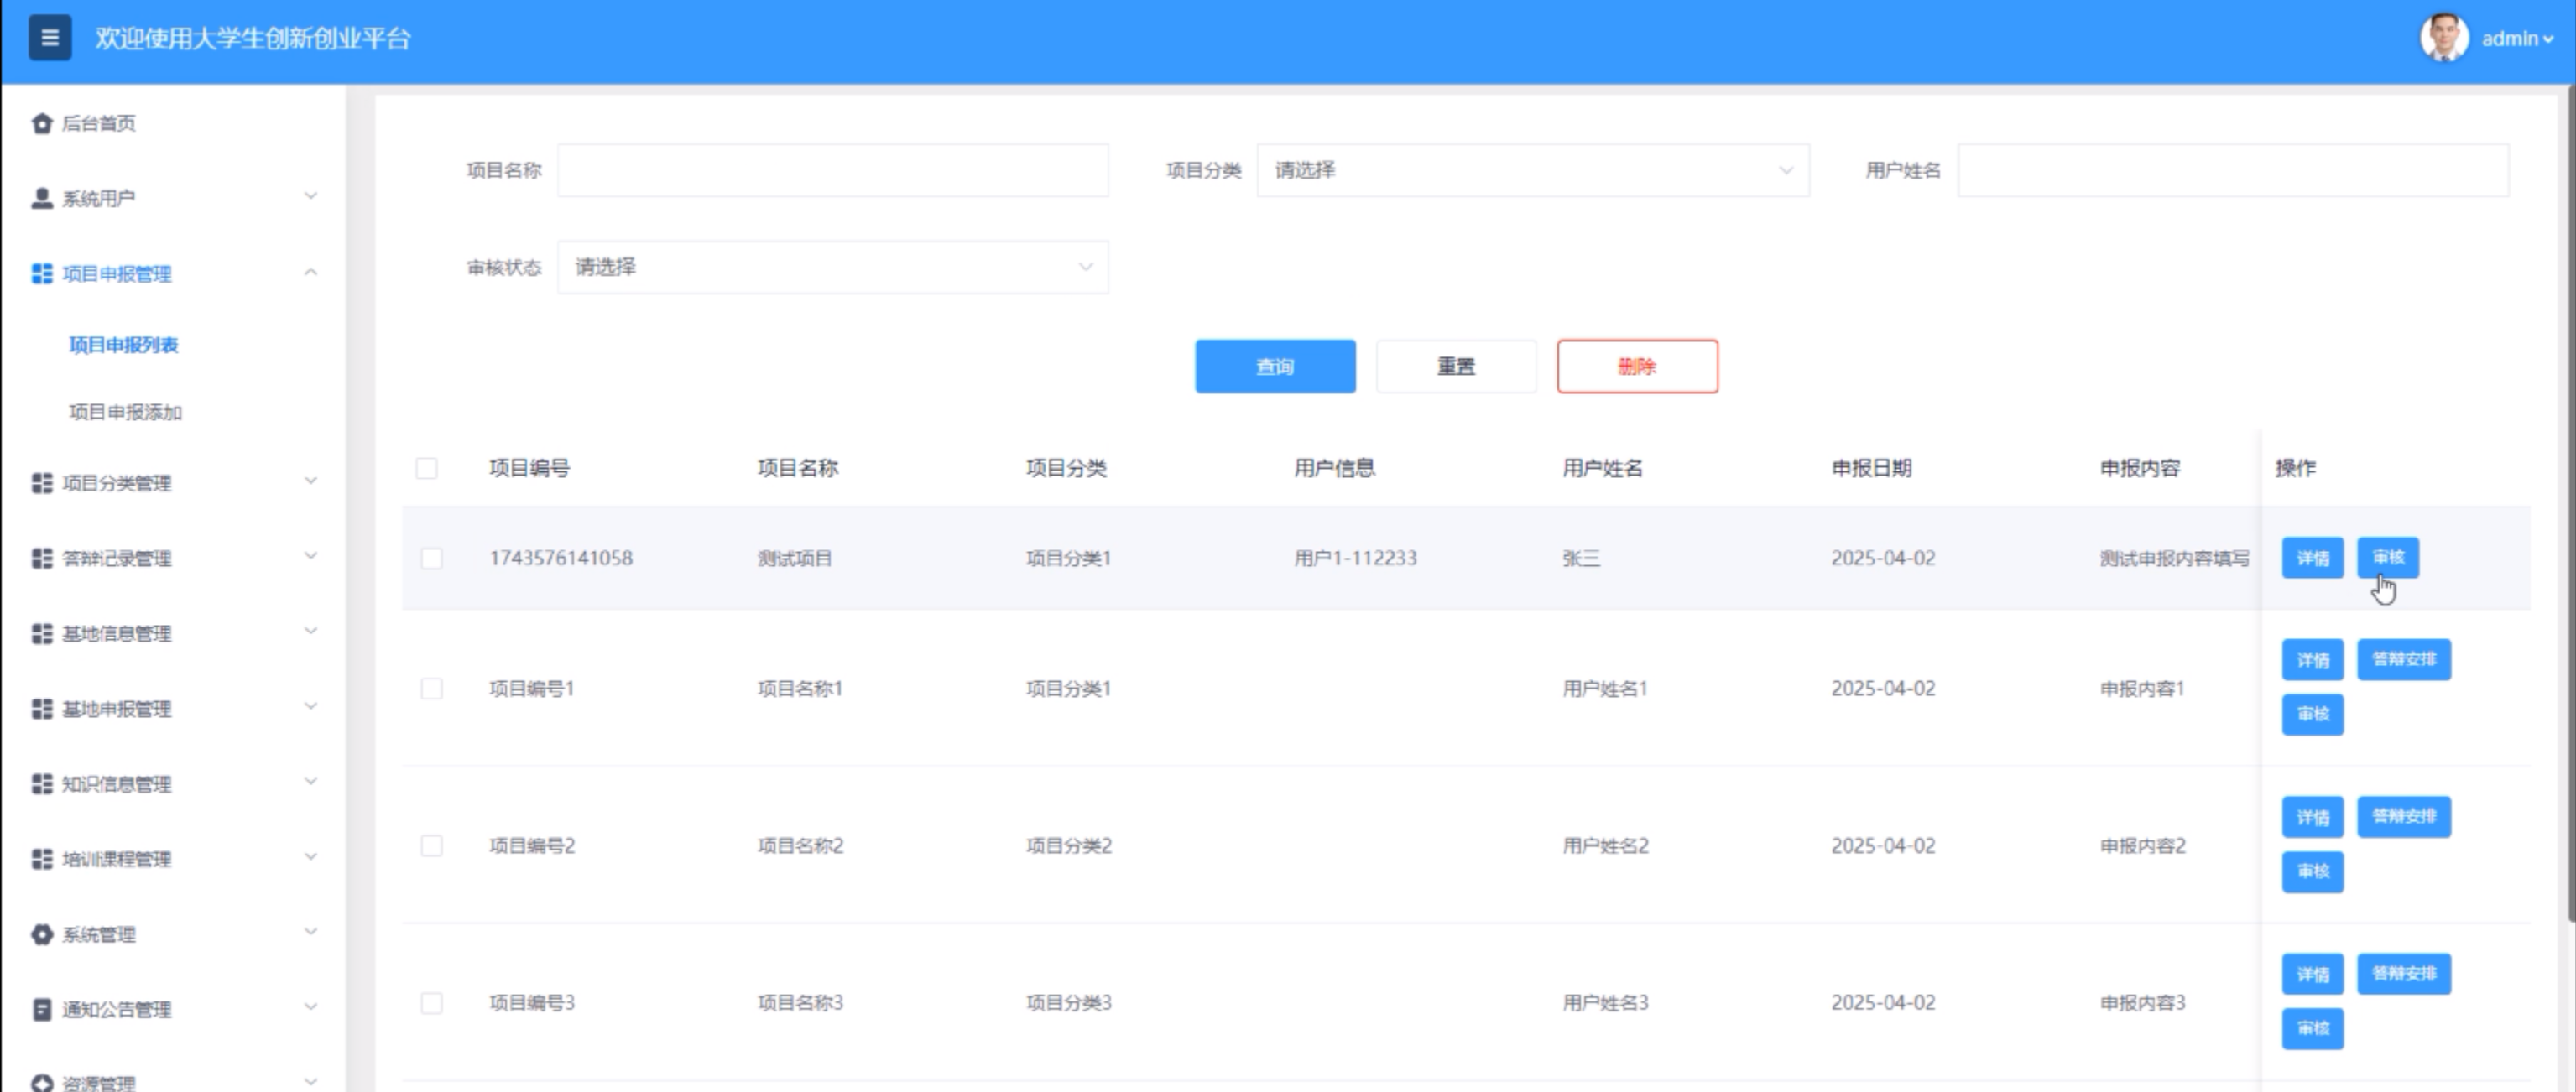Viewport: 2576px width, 1092px height.
Task: Check the row for project 1743576141058
Action: 431,558
